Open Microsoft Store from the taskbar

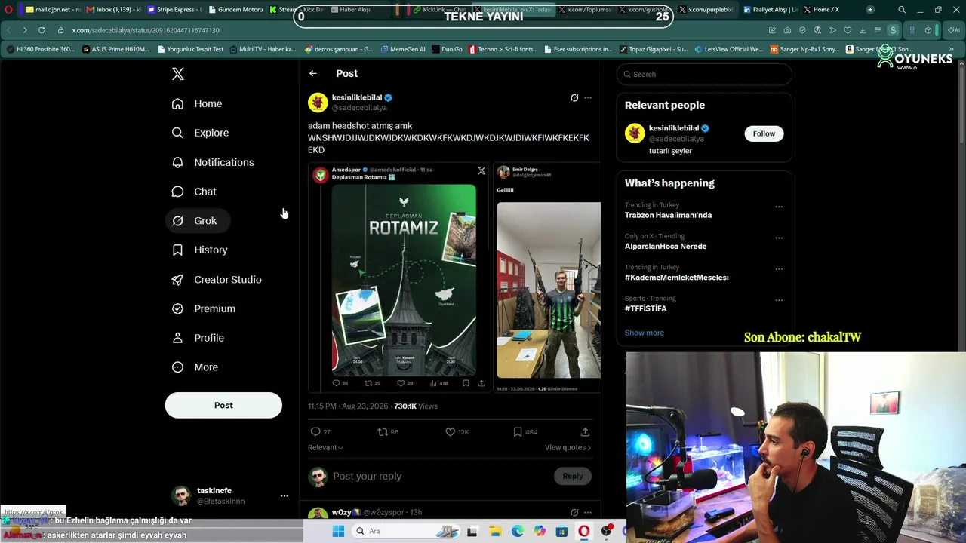click(561, 531)
